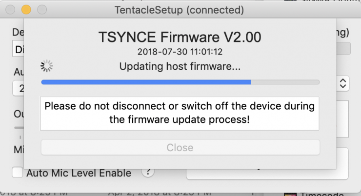Click the gray zoom window button
This screenshot has width=361, height=196.
click(x=42, y=9)
